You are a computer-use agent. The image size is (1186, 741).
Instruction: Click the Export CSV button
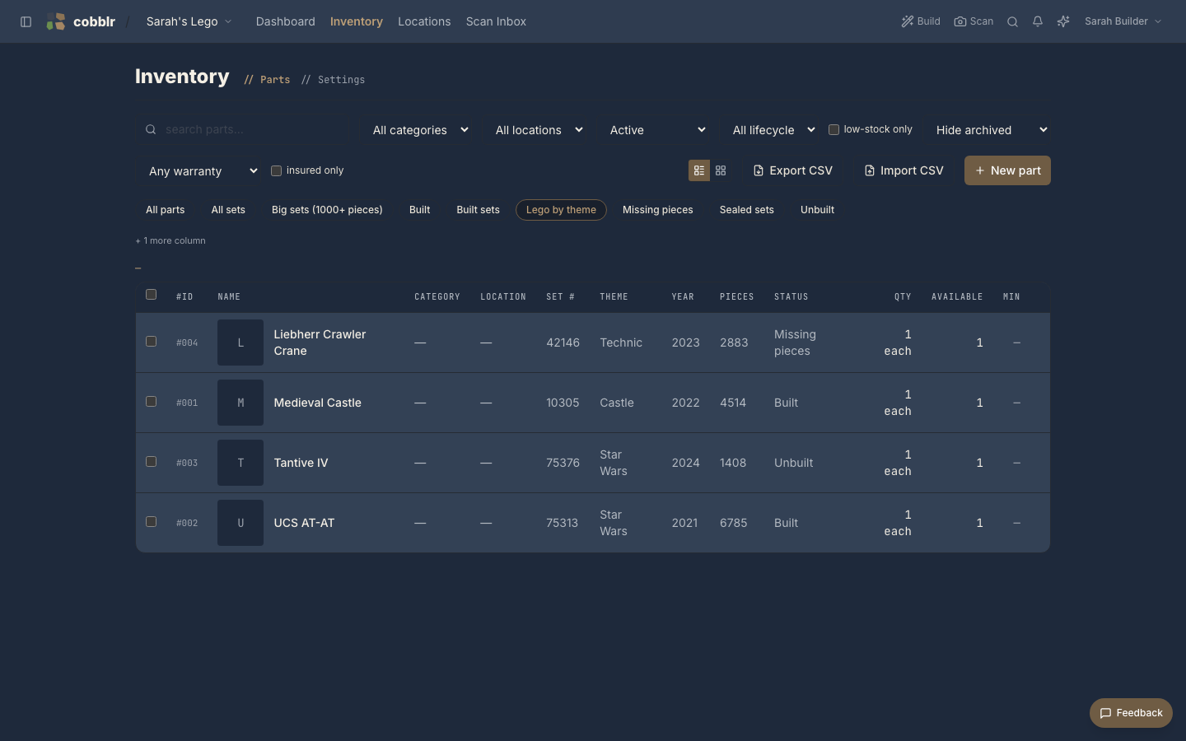792,170
